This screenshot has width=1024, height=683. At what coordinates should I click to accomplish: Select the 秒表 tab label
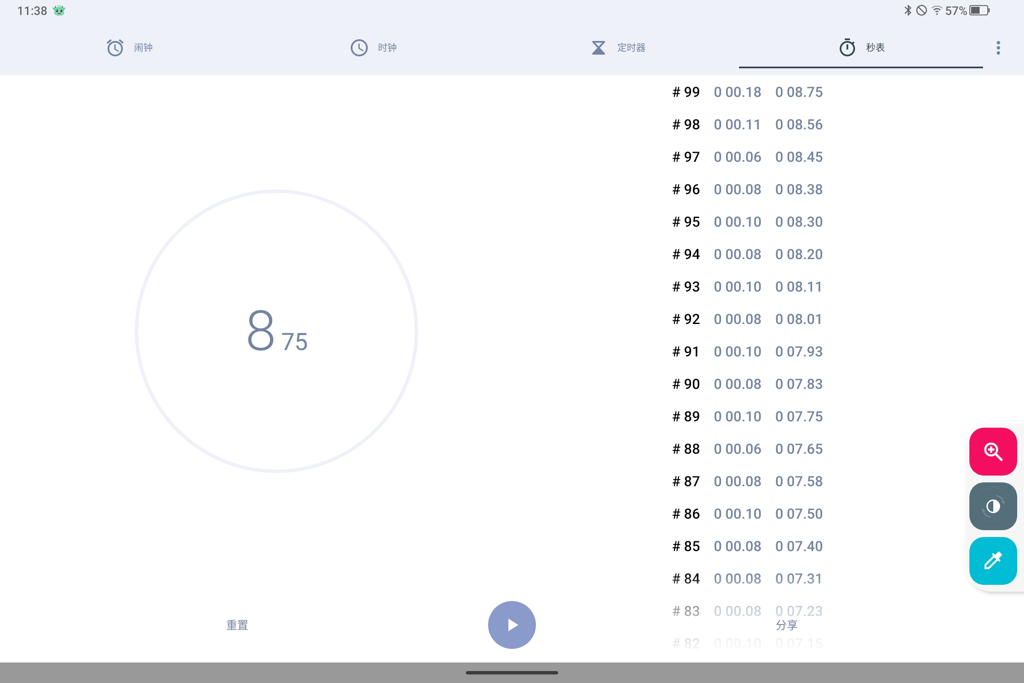[x=875, y=47]
